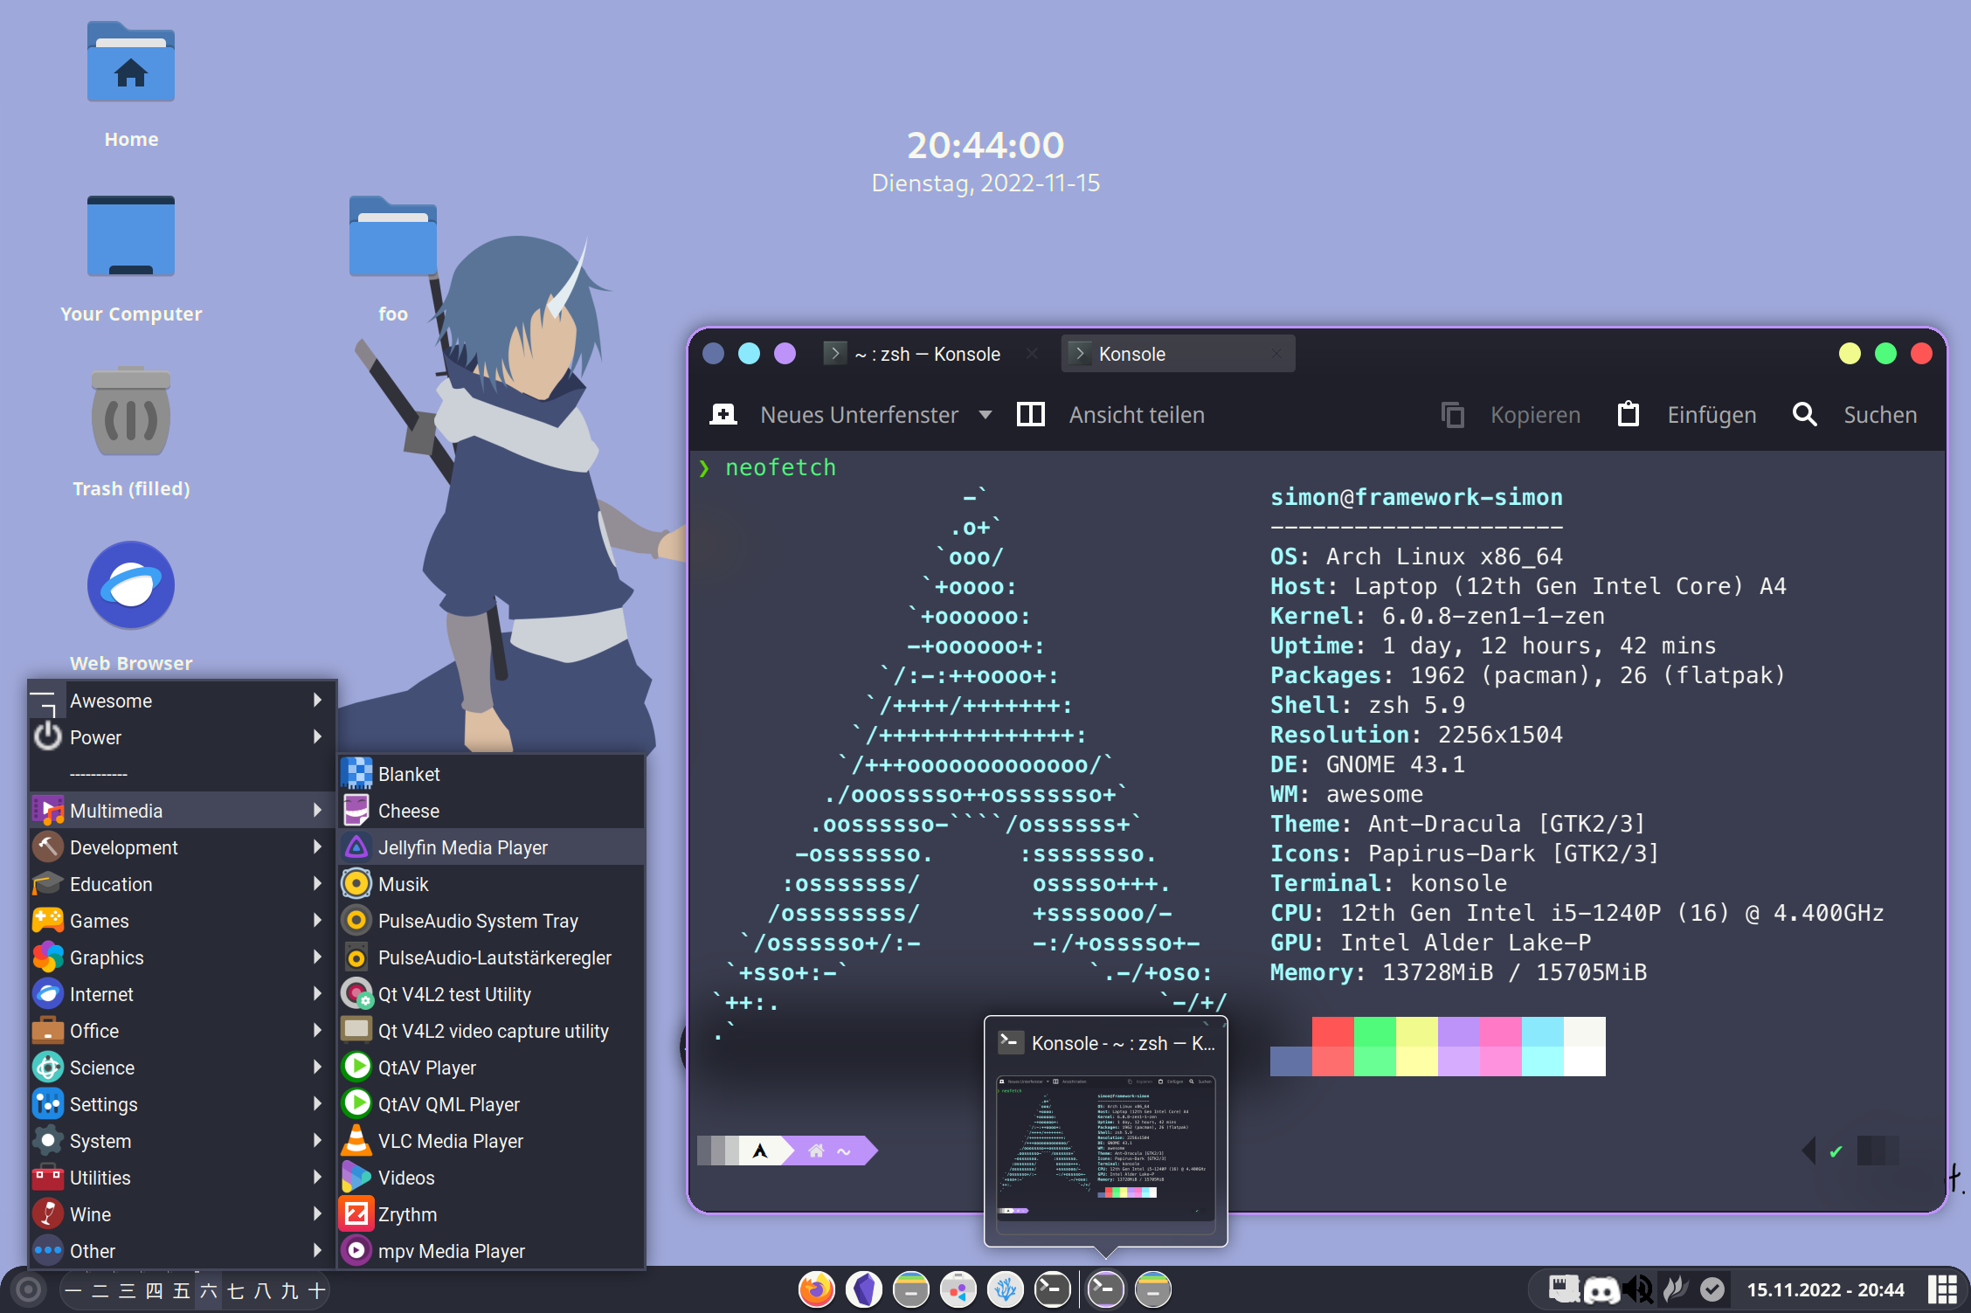Click the Suchen magnifier icon
Image resolution: width=1971 pixels, height=1313 pixels.
[1804, 415]
